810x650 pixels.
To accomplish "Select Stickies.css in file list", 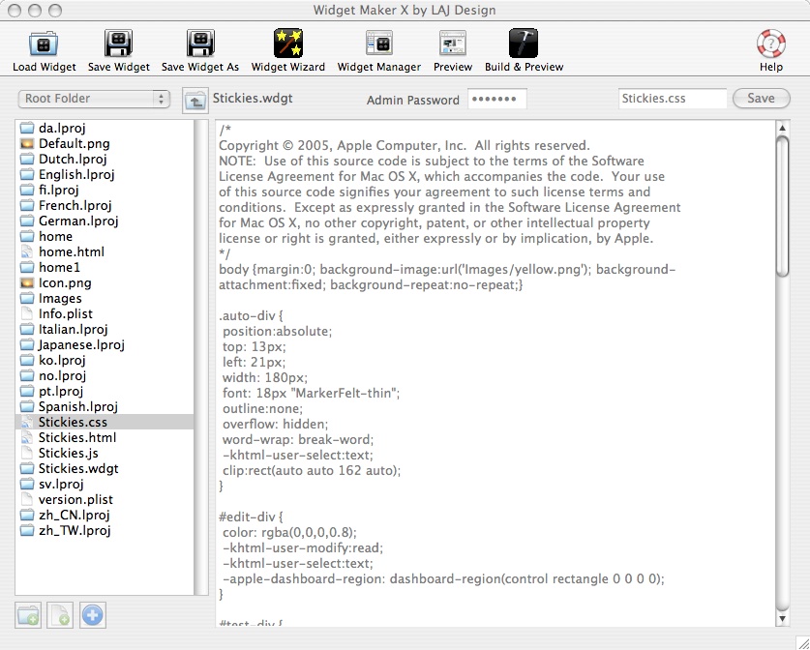I will (x=105, y=422).
